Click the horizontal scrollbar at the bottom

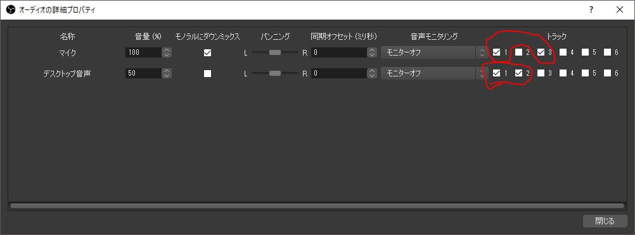[317, 206]
